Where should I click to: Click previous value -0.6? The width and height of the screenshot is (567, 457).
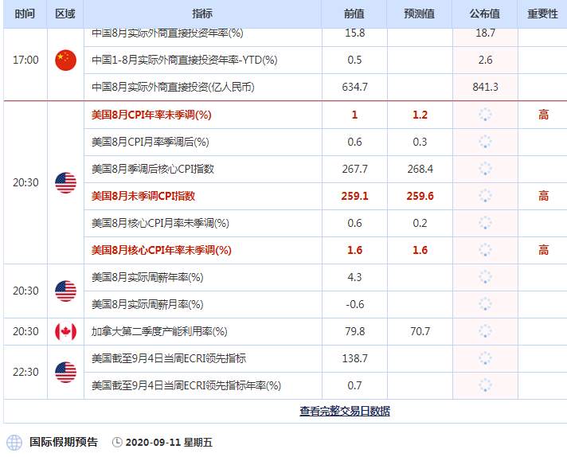pos(354,304)
